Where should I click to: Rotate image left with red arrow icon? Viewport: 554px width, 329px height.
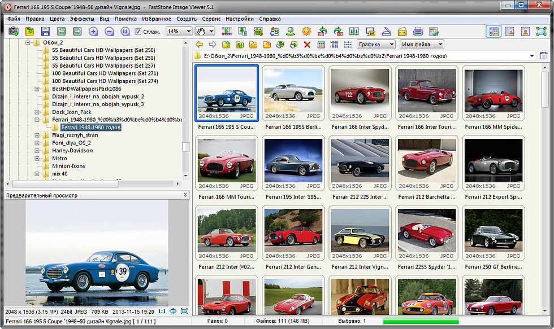322,32
